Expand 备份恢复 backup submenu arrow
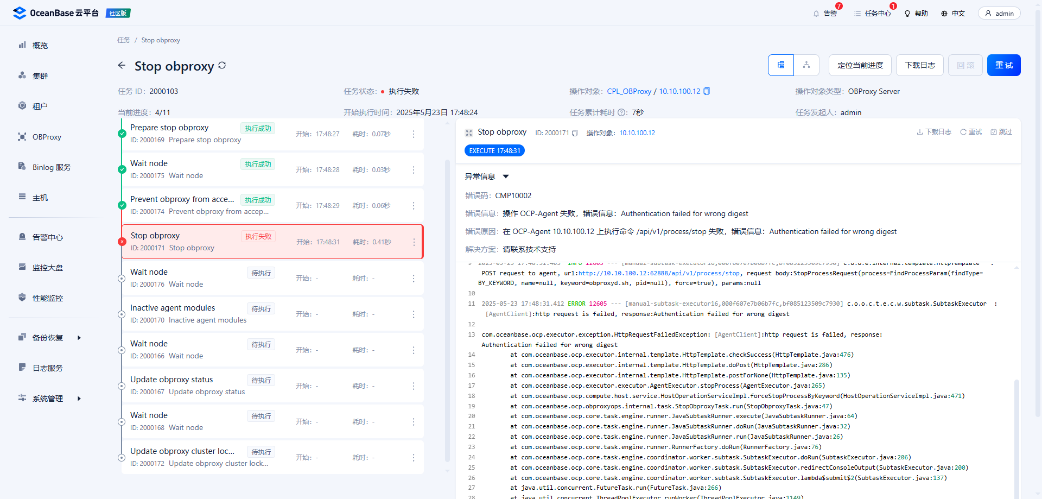The height and width of the screenshot is (499, 1042). (79, 338)
